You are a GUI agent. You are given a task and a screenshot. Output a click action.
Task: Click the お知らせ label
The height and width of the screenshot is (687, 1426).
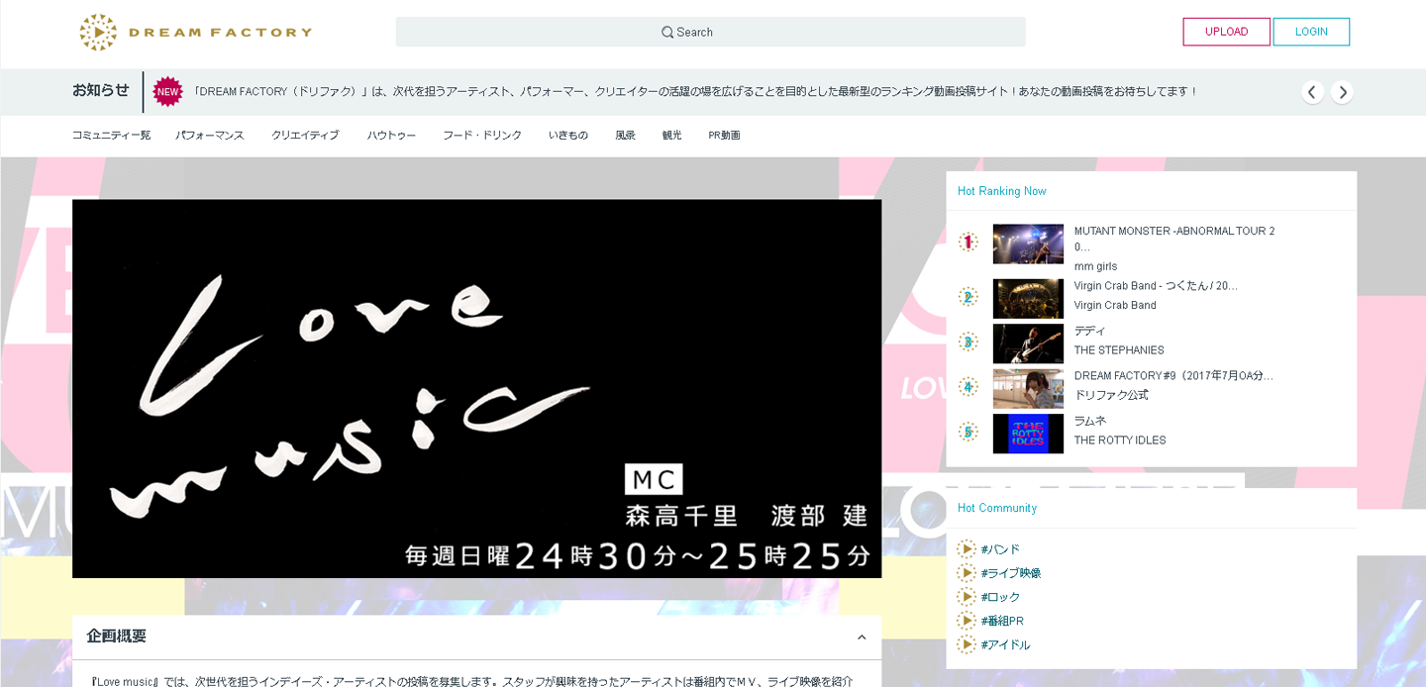[100, 90]
